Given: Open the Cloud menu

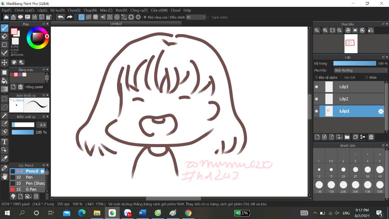Looking at the screenshot, I should click(176, 10).
